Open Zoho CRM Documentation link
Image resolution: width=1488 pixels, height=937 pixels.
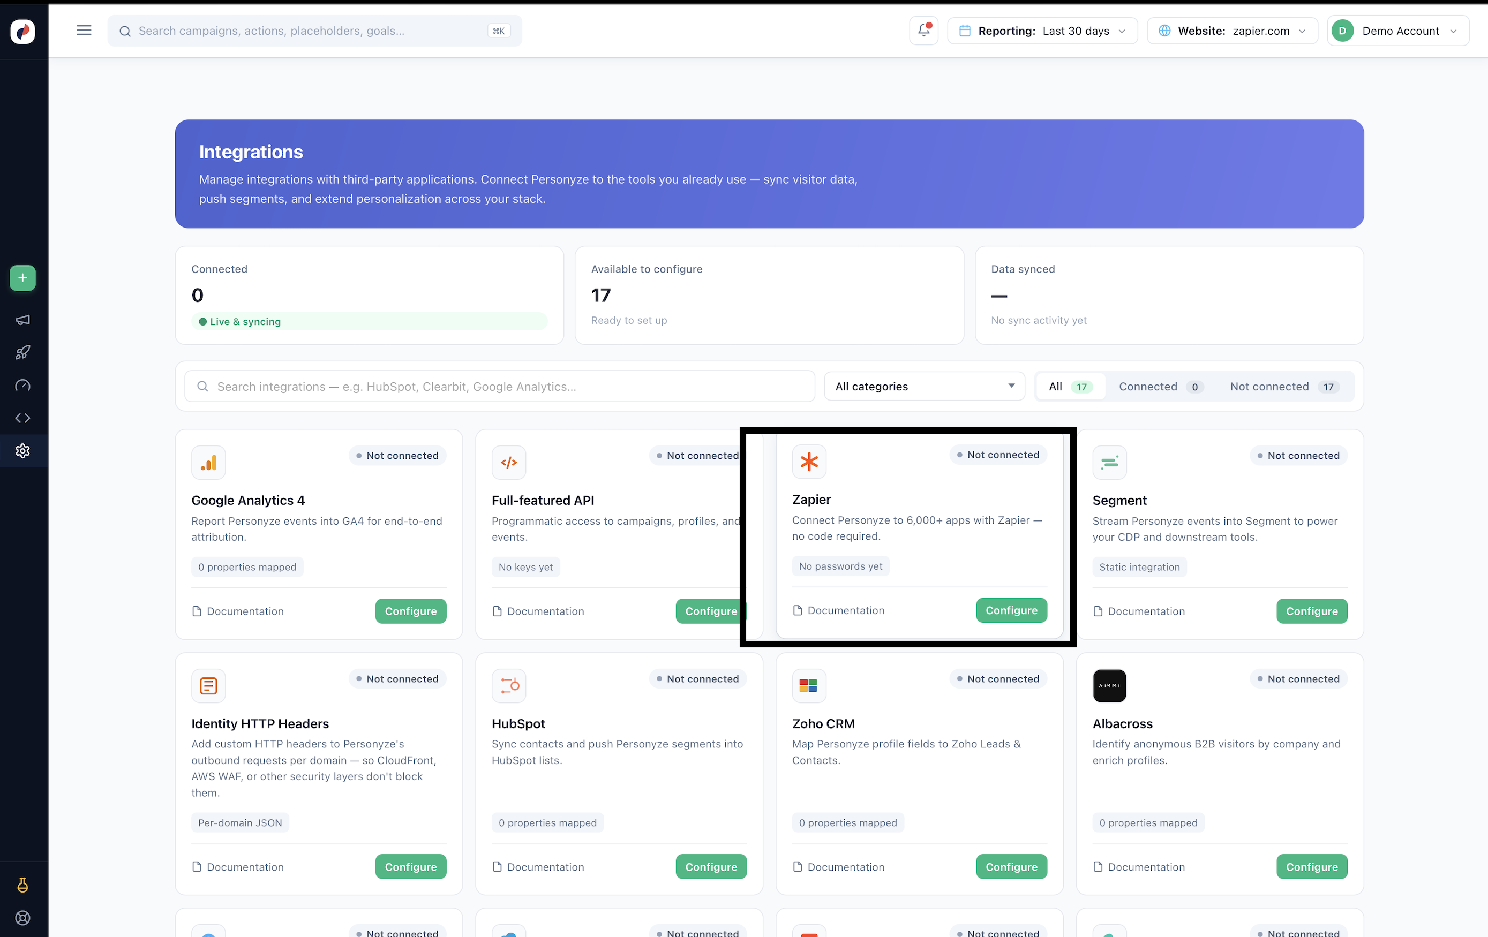pos(839,867)
